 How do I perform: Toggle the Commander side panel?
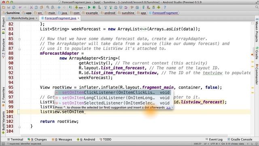coord(257,74)
